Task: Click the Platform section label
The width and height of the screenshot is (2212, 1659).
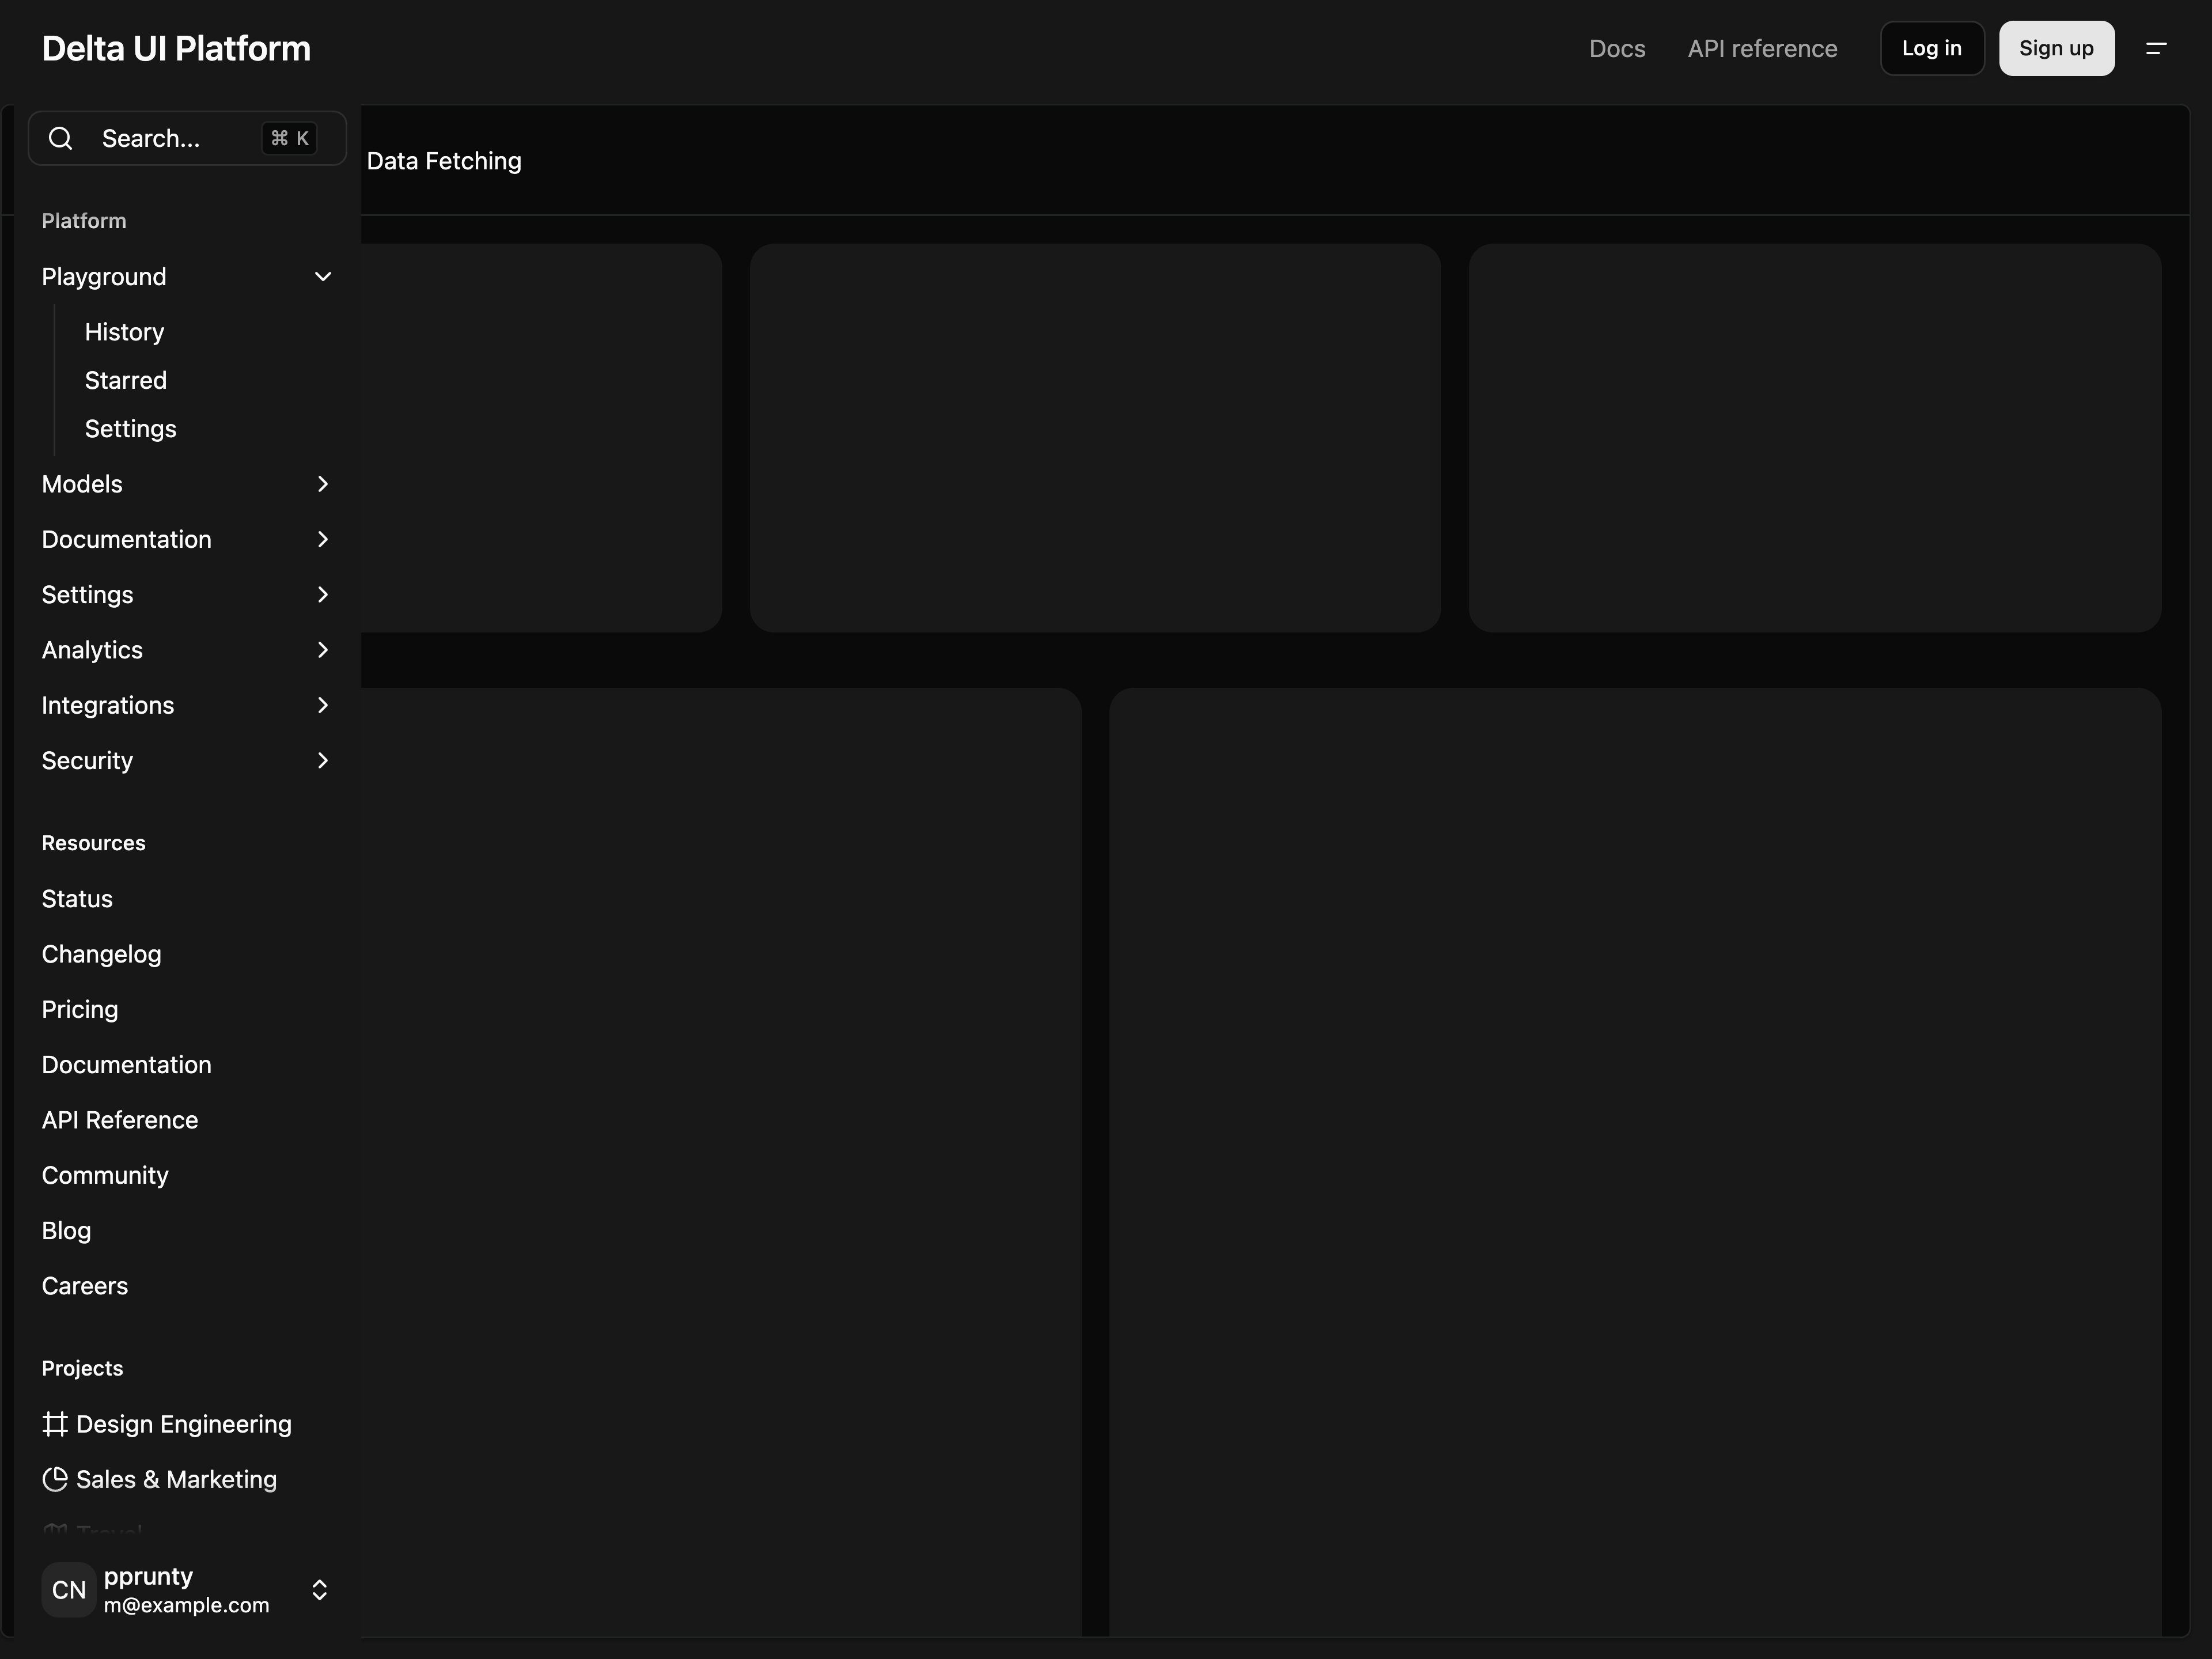Action: [84, 221]
